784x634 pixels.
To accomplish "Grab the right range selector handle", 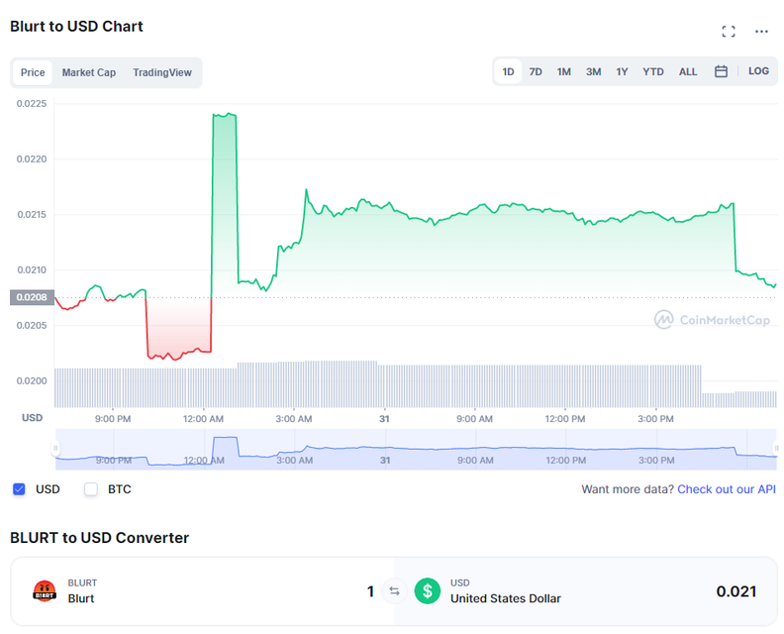I will pyautogui.click(x=775, y=448).
